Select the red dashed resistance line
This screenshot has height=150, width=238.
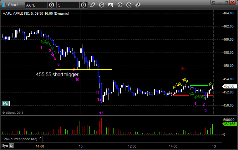pyautogui.click(x=30, y=25)
